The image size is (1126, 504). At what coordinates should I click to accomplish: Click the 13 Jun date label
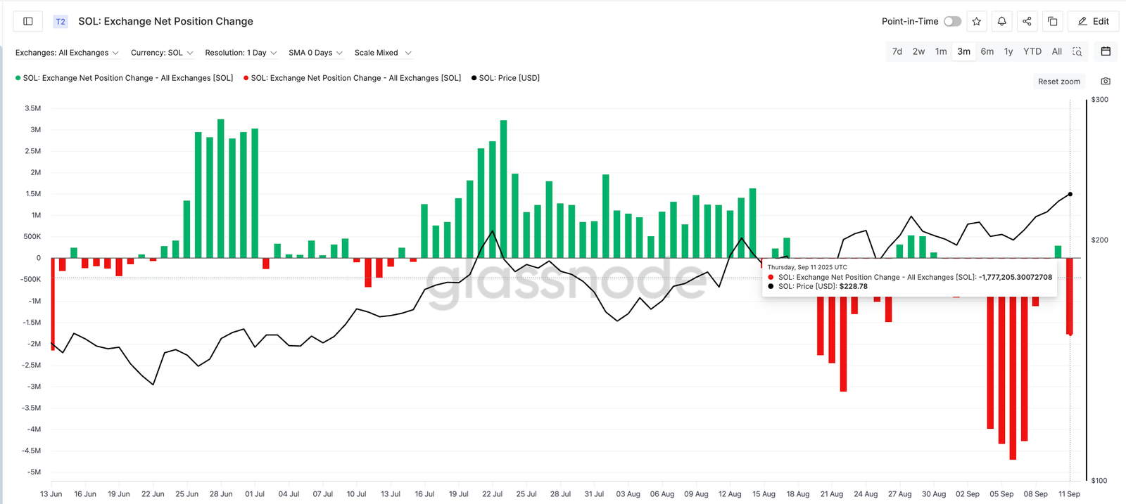pyautogui.click(x=51, y=494)
